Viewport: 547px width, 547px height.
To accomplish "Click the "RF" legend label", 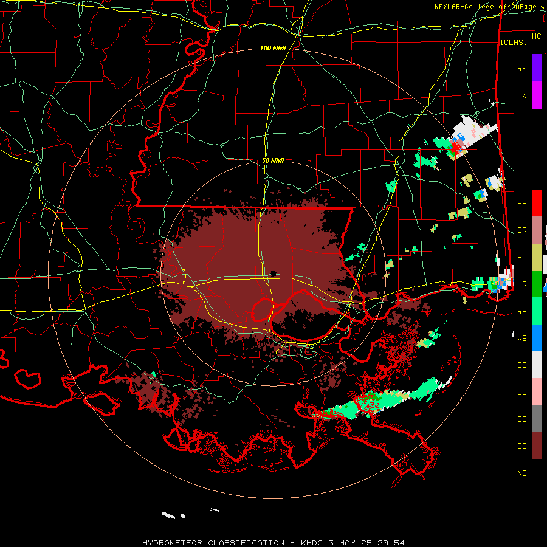I will click(x=521, y=68).
